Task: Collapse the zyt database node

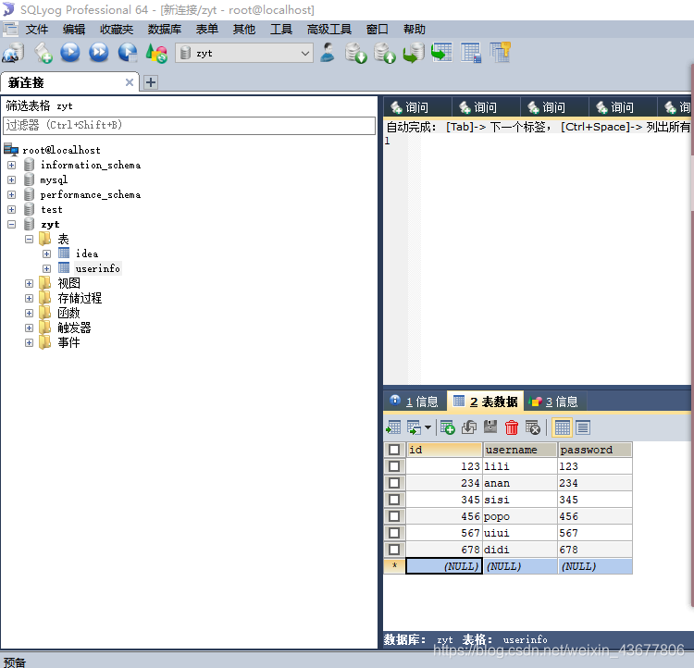Action: pyautogui.click(x=12, y=225)
